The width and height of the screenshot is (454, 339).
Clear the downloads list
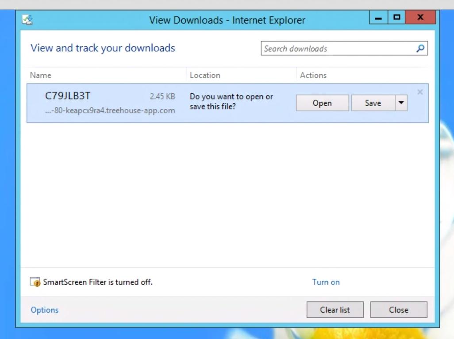[335, 310]
